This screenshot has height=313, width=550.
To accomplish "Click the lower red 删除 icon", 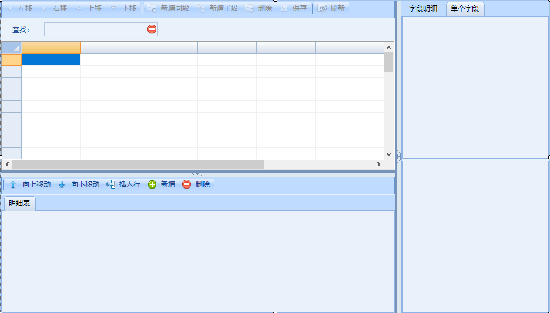I will coord(187,184).
